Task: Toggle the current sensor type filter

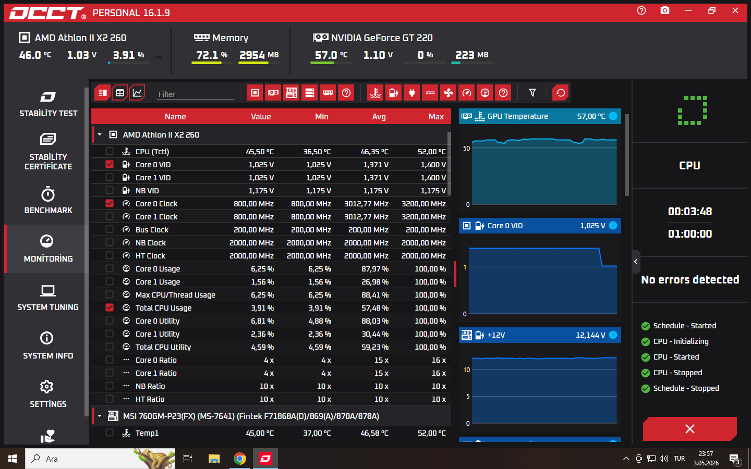Action: (430, 93)
